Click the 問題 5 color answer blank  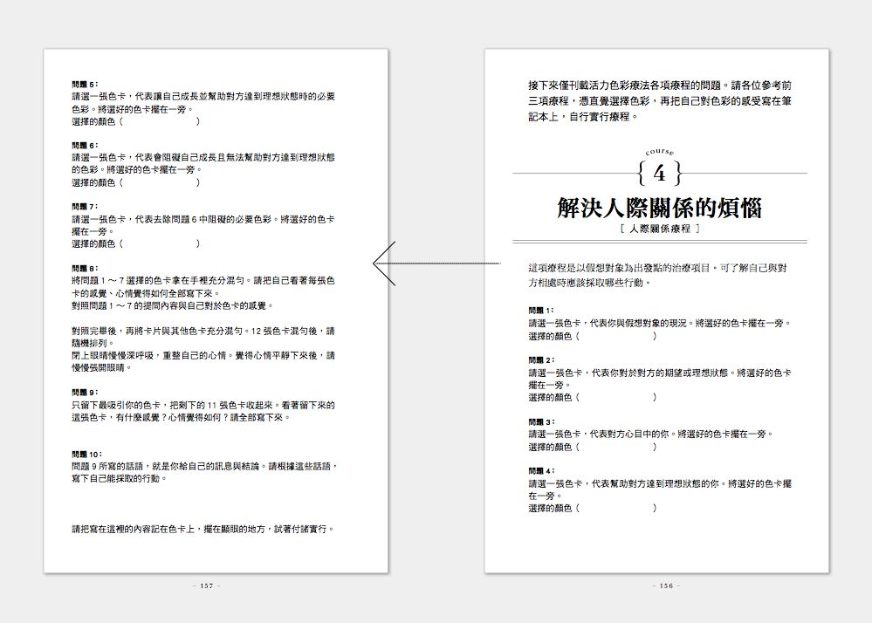tap(160, 121)
